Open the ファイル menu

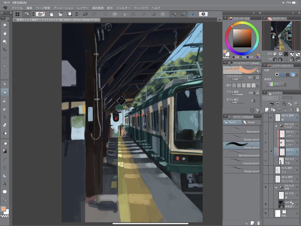click(x=17, y=8)
